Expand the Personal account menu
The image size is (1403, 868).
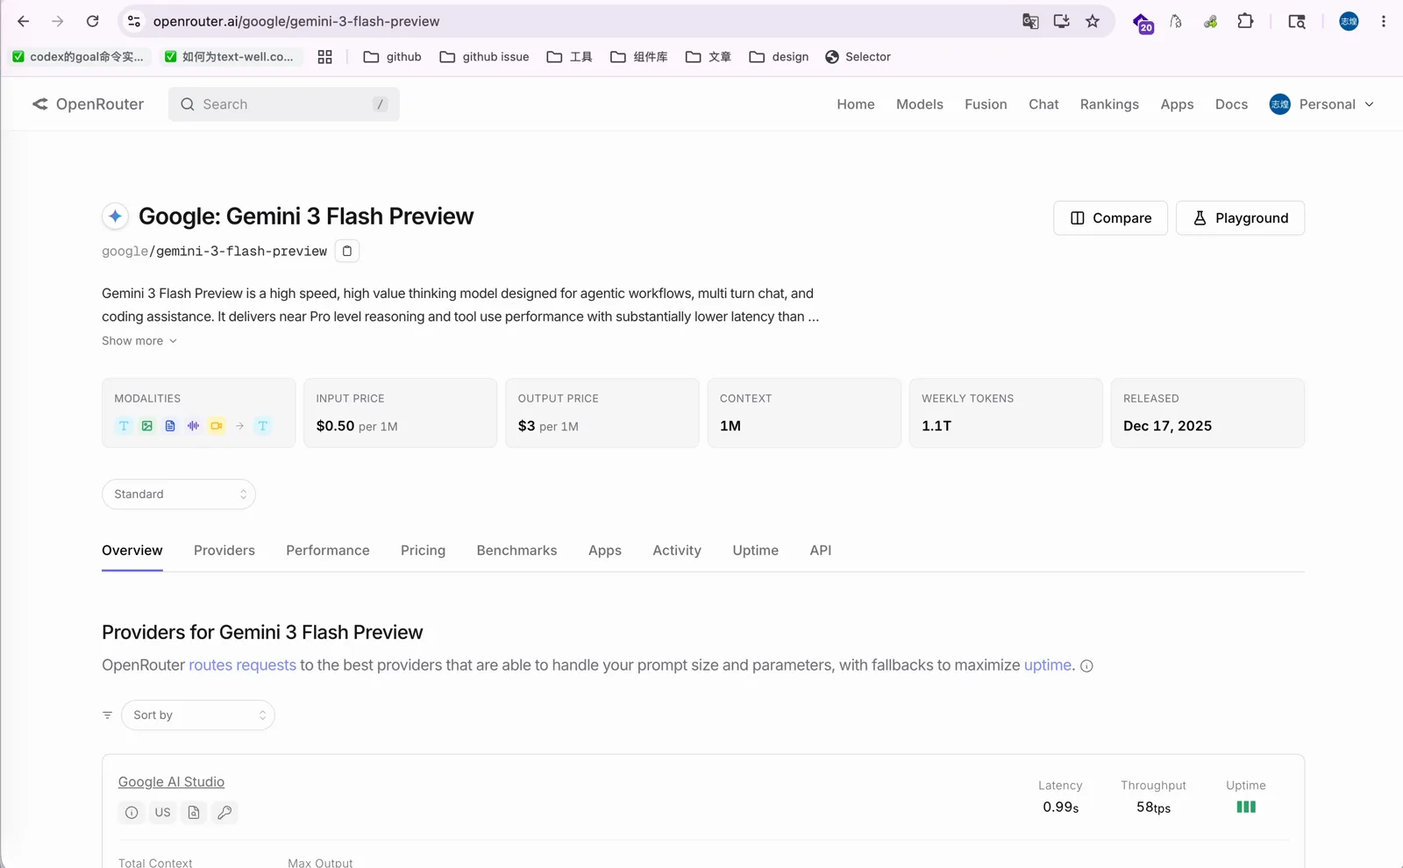pos(1321,104)
